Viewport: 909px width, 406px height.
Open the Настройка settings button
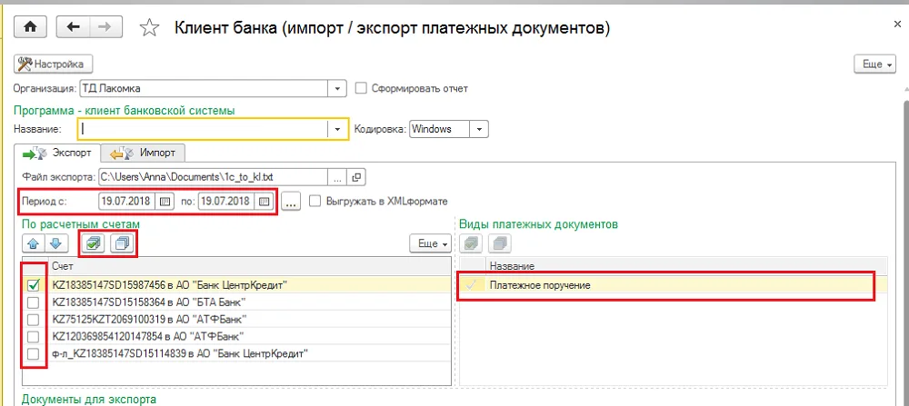54,64
